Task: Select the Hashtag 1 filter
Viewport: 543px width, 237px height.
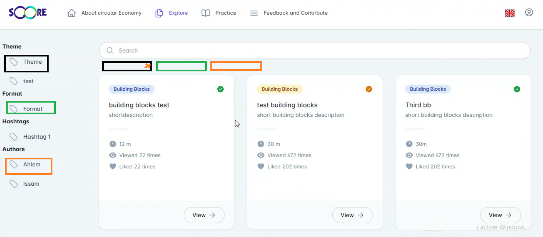Action: [36, 137]
